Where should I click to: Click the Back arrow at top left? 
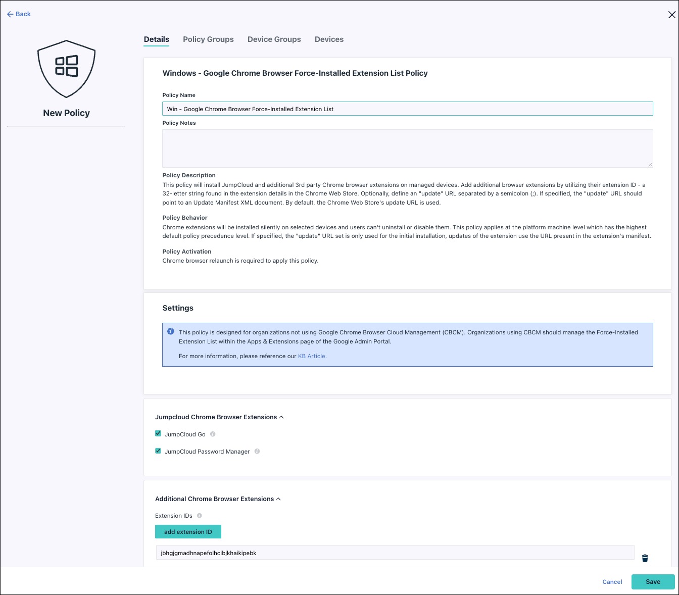coord(19,14)
